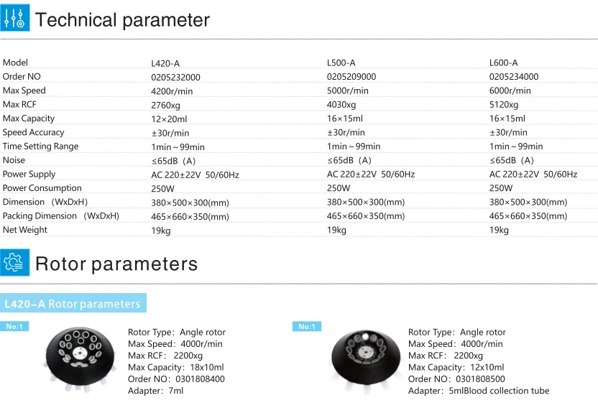The height and width of the screenshot is (408, 598).
Task: Click the blue gear icon beside Rotor parameters
Action: pos(15,262)
